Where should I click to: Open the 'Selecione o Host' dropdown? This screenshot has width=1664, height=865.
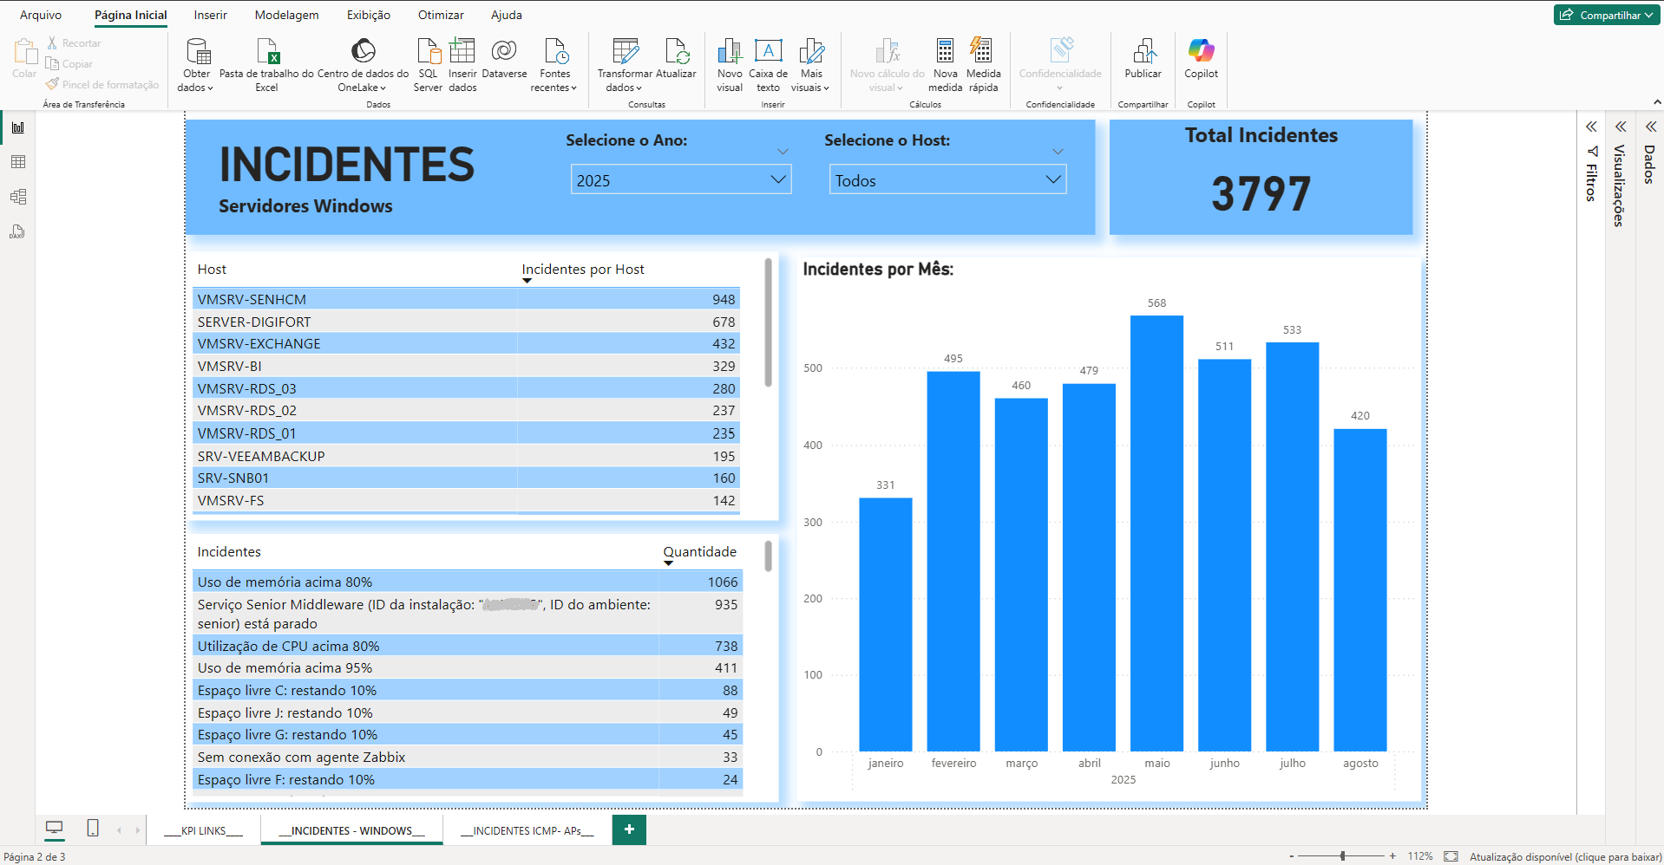(1052, 179)
